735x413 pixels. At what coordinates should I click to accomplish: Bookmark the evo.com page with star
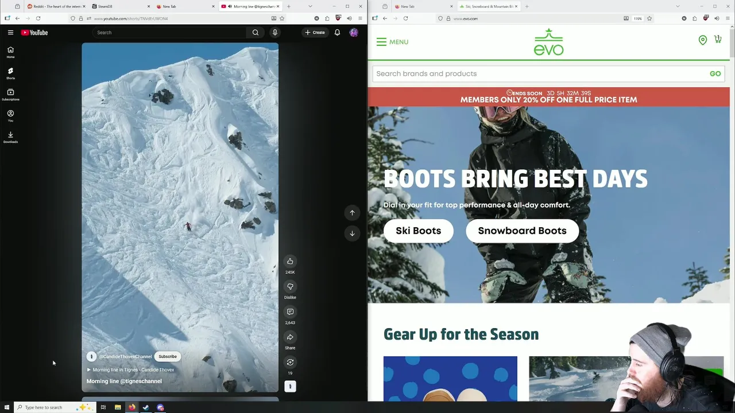pos(649,18)
